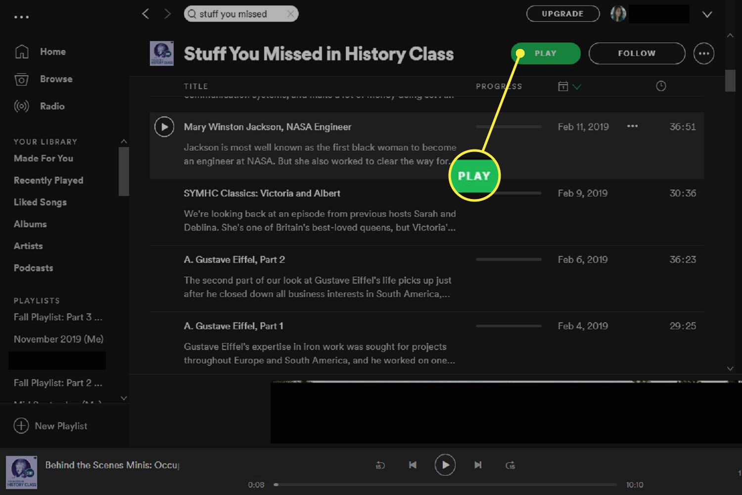Open now playing cover art thumbnail

click(x=21, y=472)
